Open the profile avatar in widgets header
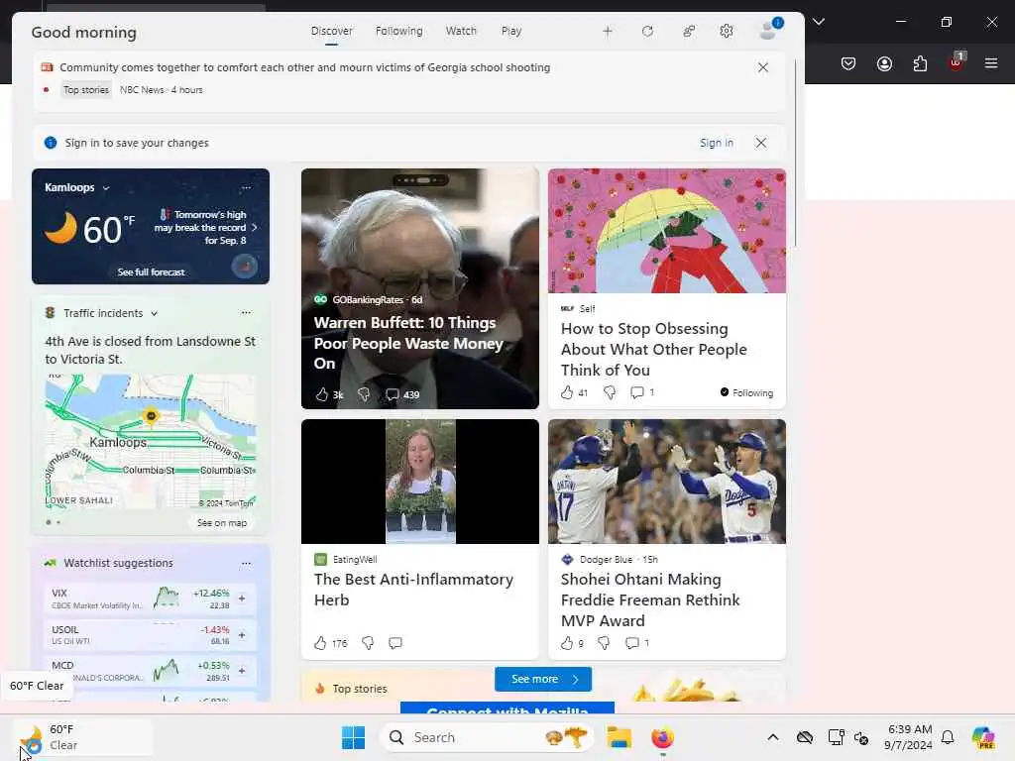 point(769,29)
